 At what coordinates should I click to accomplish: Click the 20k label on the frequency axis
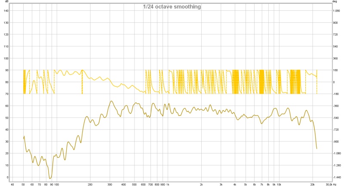pos(313,184)
